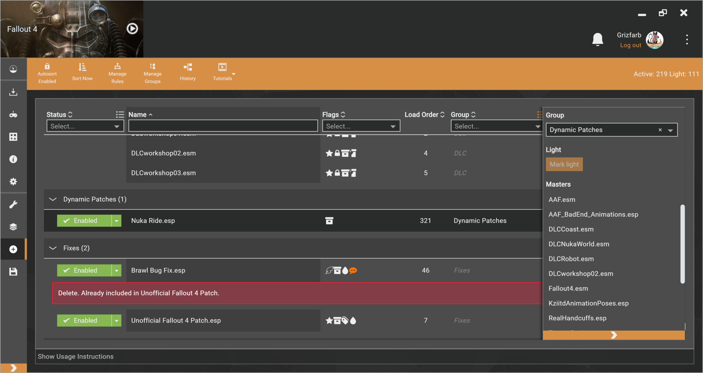
Task: Click archive flag icon on Nuka Ride.esp
Action: tap(329, 221)
